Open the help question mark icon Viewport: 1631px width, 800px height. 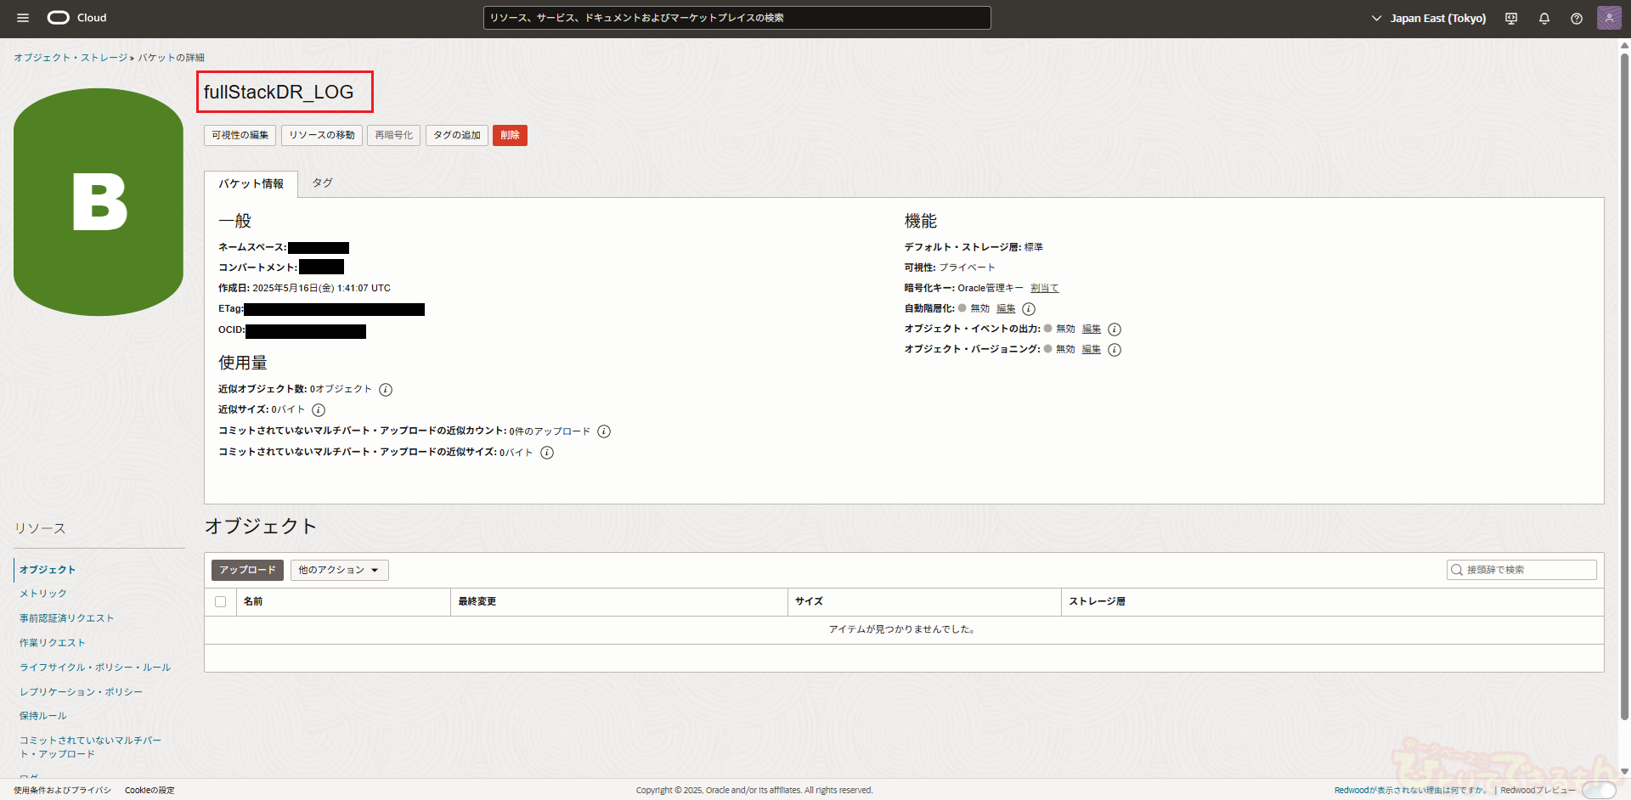click(x=1577, y=19)
